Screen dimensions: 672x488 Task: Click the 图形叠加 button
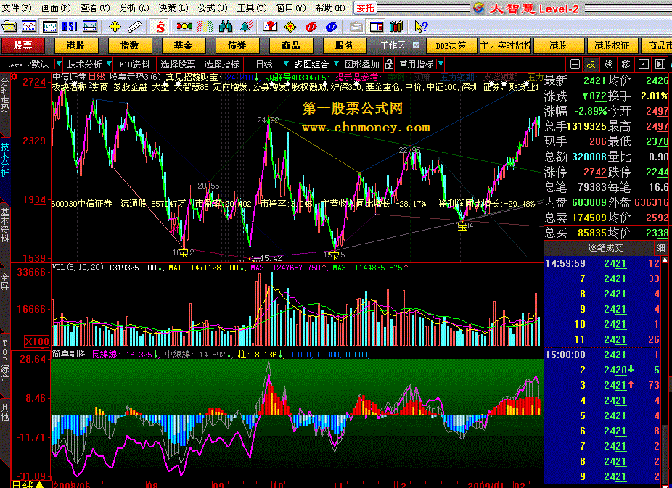362,65
